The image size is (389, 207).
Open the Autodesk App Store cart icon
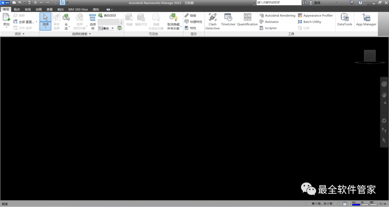[352, 3]
